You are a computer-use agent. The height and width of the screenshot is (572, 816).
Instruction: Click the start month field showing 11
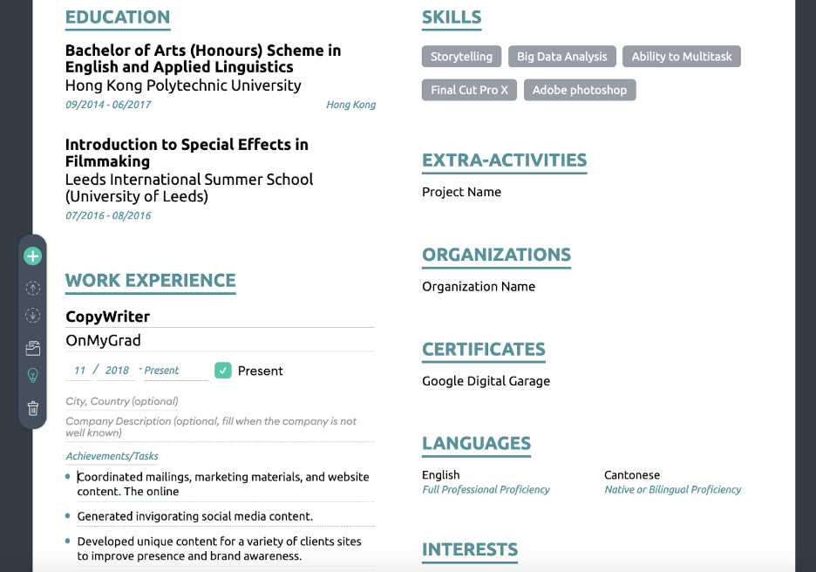(79, 371)
